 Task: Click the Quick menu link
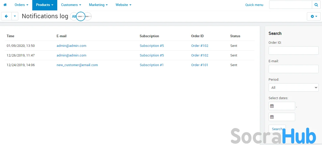pyautogui.click(x=254, y=5)
